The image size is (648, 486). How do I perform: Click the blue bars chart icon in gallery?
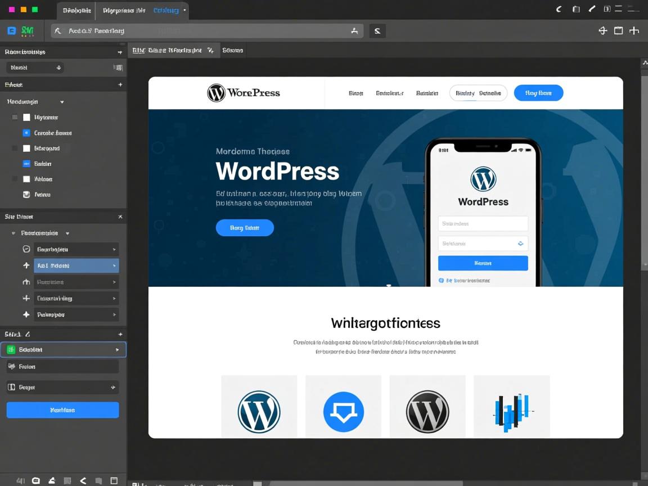tap(511, 412)
